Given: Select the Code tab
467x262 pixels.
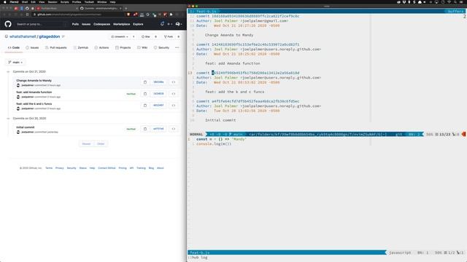Looking at the screenshot, I should click(14, 47).
